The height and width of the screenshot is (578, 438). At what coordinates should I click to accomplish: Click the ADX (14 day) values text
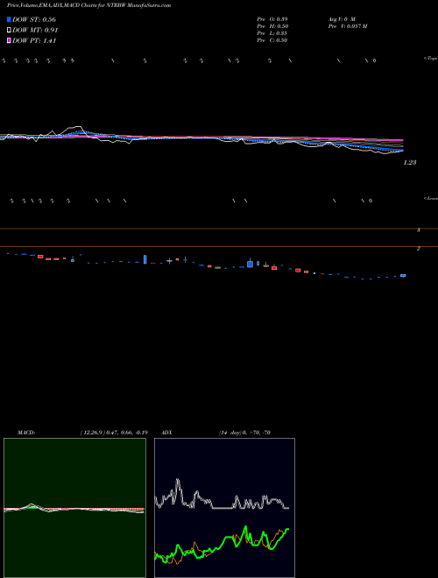[244, 433]
